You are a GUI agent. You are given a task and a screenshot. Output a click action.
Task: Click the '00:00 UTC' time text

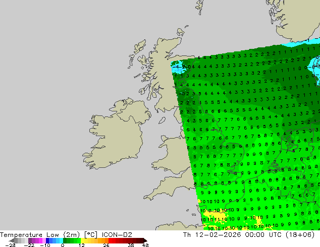[264, 235]
